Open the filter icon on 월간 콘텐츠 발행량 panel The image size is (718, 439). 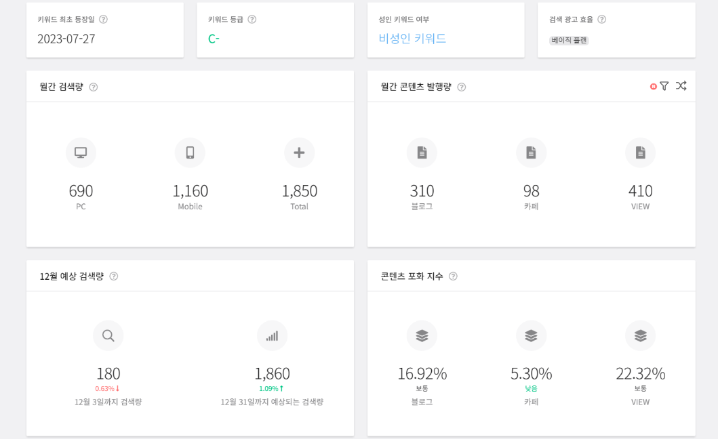(664, 86)
